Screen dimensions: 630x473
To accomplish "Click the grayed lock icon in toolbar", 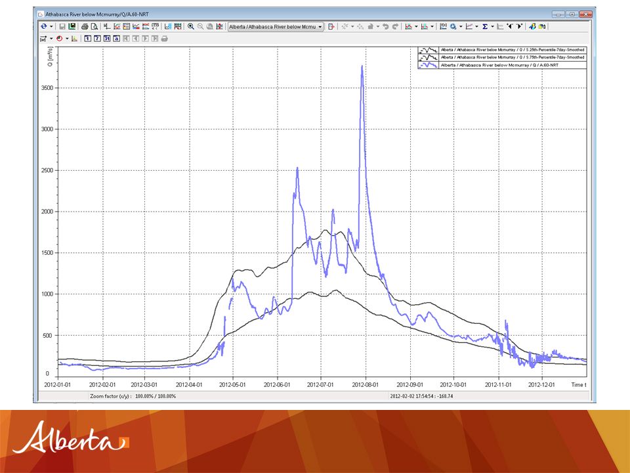I will pos(370,26).
